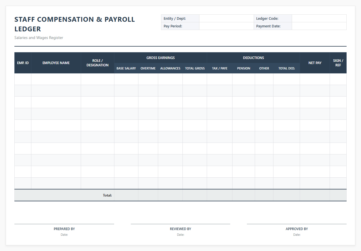The height and width of the screenshot is (251, 361).
Task: Click the Total row Base Salary cell
Action: [126, 195]
